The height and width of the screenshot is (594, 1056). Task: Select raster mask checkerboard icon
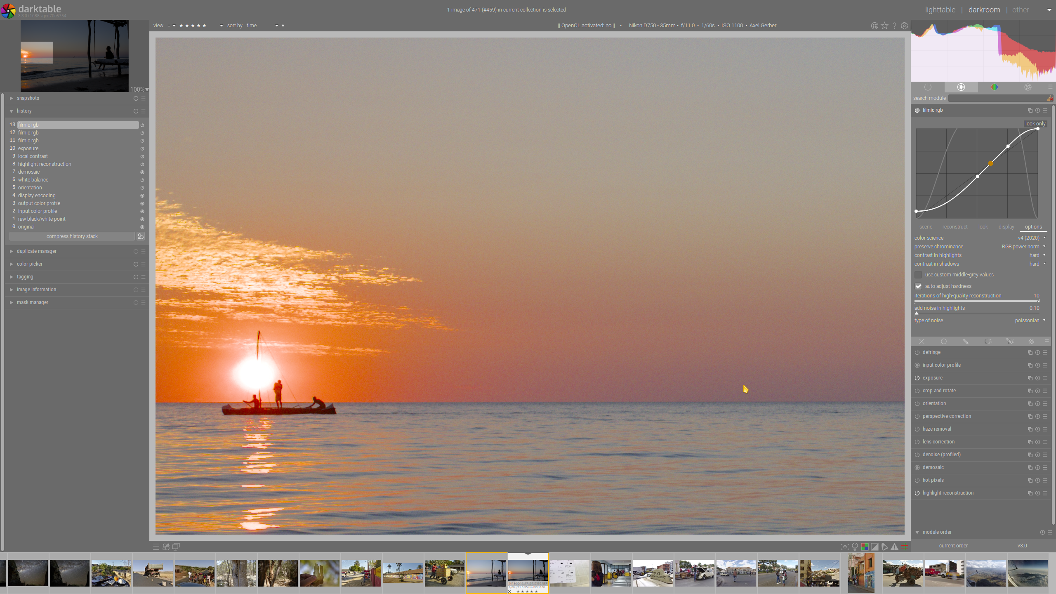tap(1031, 342)
